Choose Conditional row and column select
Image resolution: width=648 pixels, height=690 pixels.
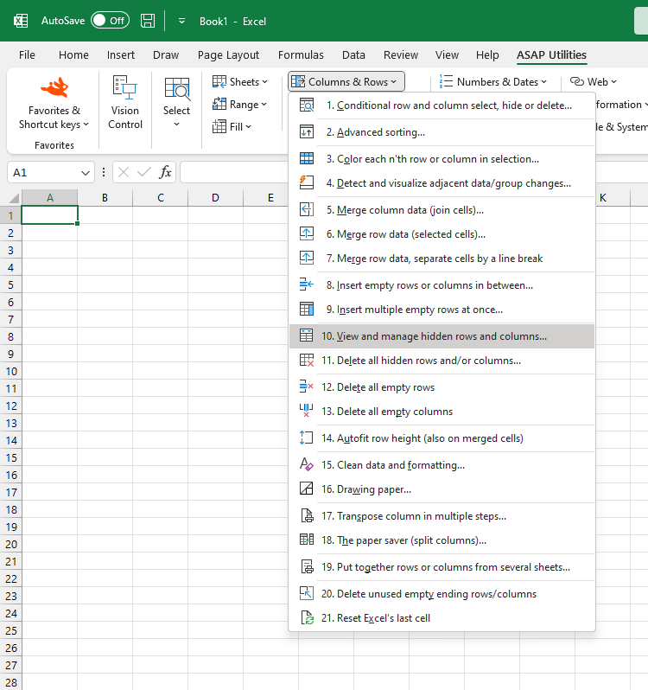point(442,105)
